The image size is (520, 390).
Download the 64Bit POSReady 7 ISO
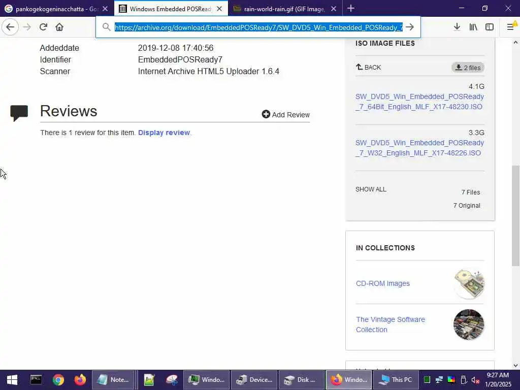(x=419, y=102)
